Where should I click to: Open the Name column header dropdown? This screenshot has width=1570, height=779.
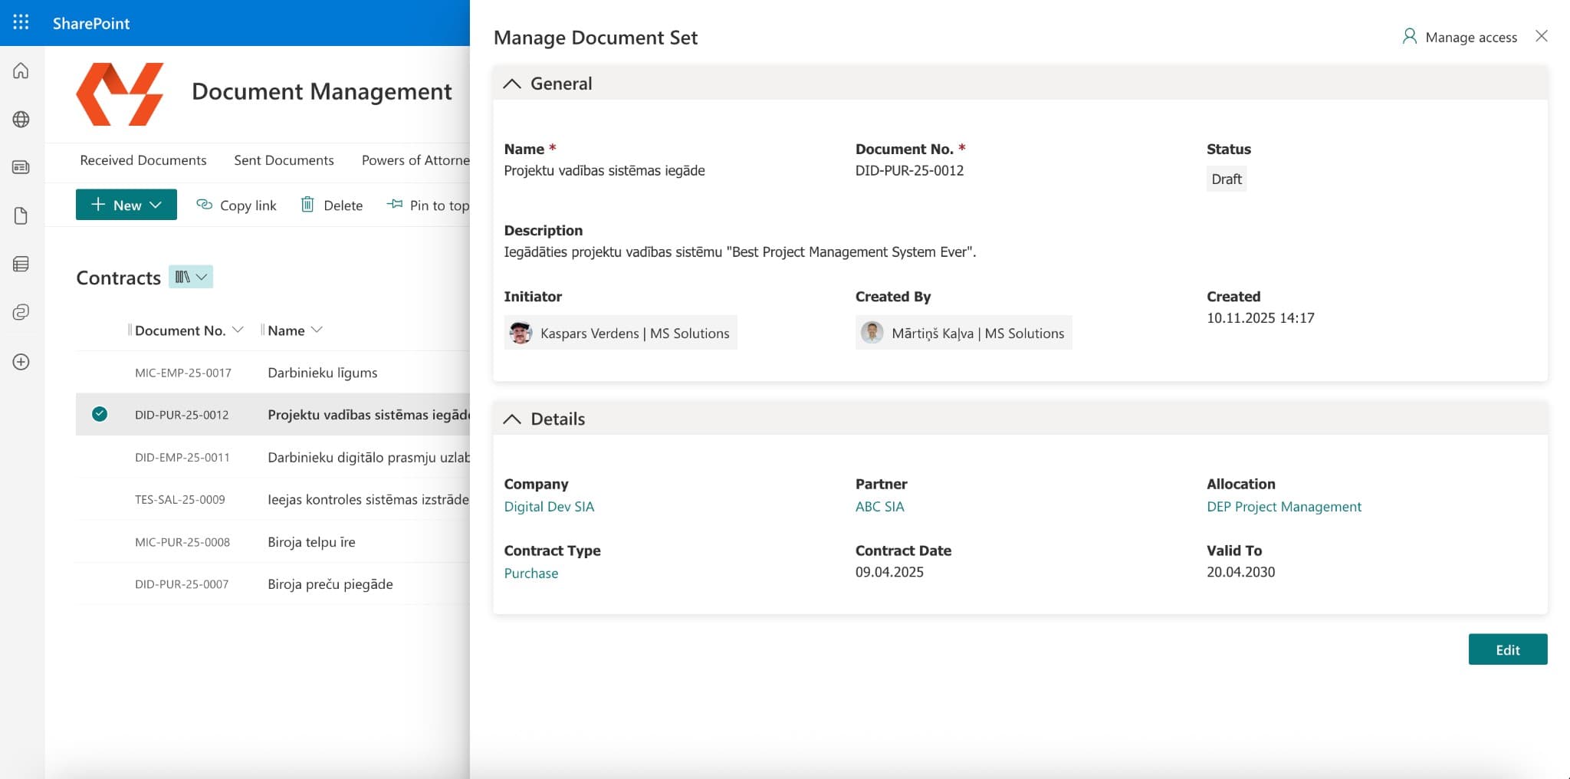point(317,330)
